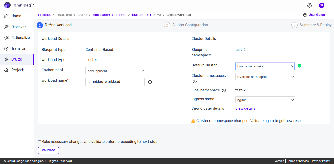Screen dimensions: 334x164
Task: Click the Cluster namespaces info icon
Action: (195, 81)
